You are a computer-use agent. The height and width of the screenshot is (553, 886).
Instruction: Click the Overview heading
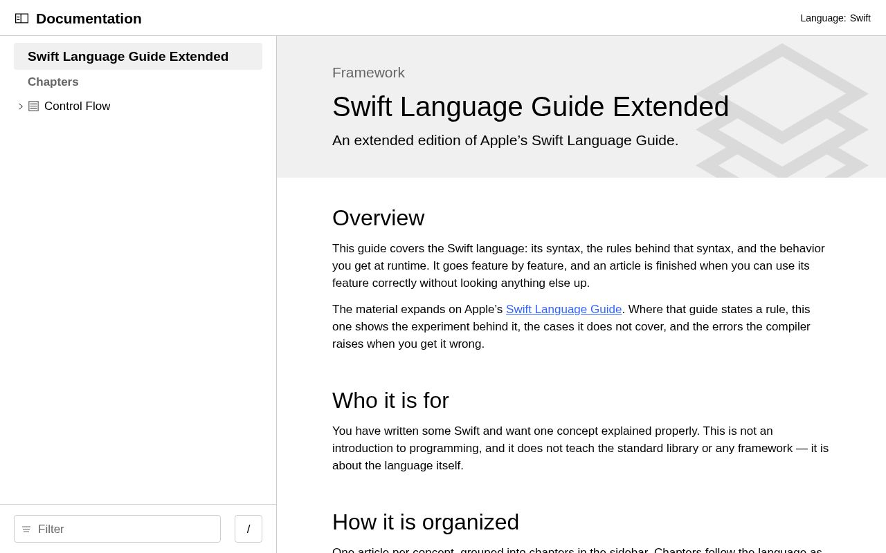[x=378, y=218]
